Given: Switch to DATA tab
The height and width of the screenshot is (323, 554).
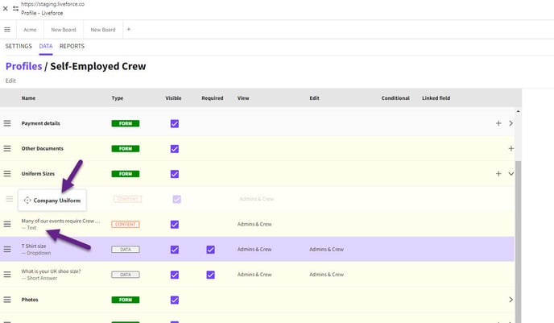Looking at the screenshot, I should pyautogui.click(x=46, y=46).
